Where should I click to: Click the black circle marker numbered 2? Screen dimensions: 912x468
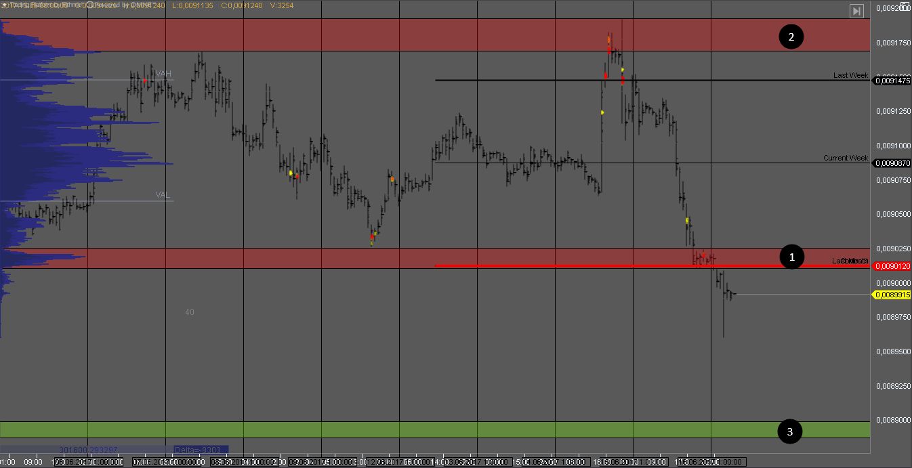click(x=791, y=37)
